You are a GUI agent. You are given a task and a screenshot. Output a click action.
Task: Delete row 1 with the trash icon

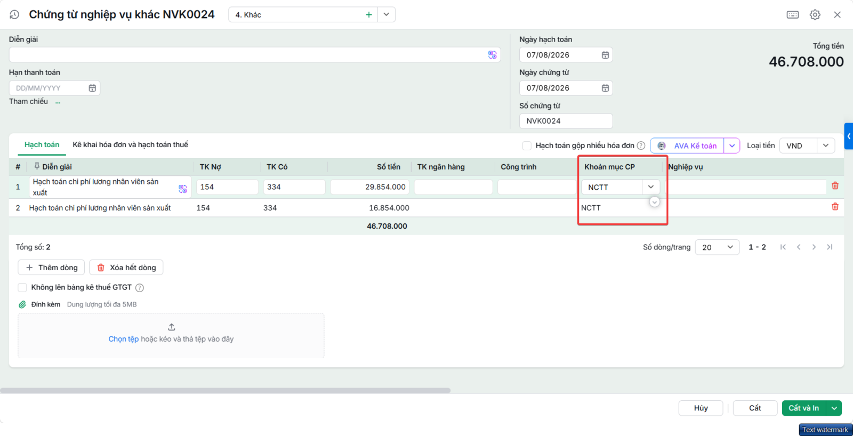[835, 185]
